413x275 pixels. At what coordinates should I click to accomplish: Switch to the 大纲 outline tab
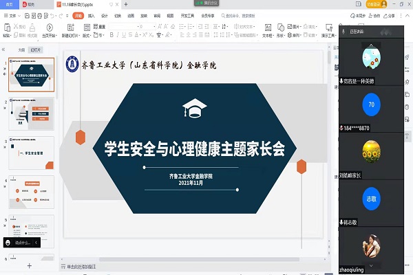pyautogui.click(x=21, y=49)
